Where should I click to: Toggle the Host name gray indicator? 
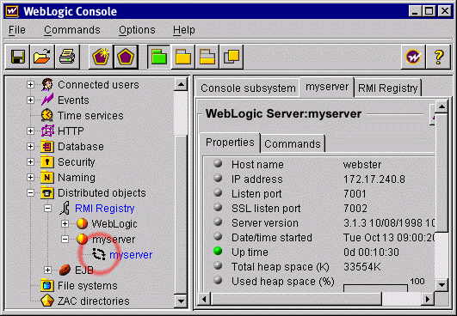(x=218, y=163)
